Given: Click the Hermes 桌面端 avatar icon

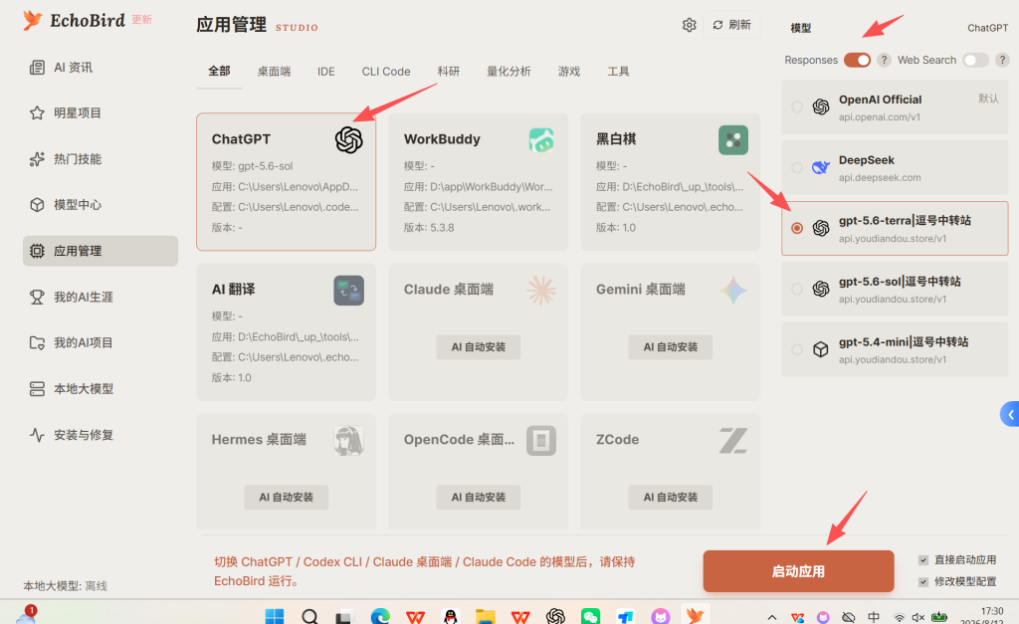Looking at the screenshot, I should (348, 440).
